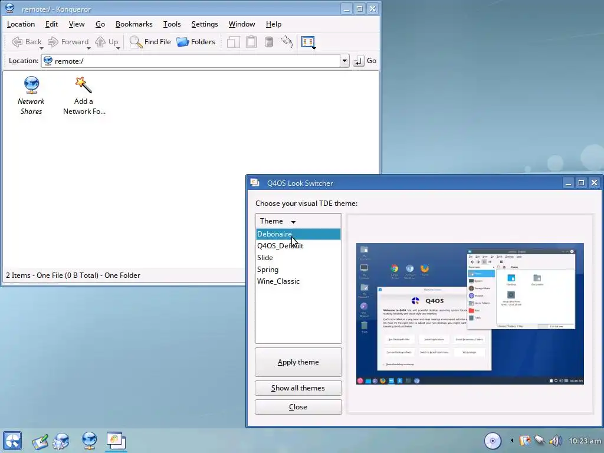604x453 pixels.
Task: Expand hidden system tray icons arrow
Action: [512, 440]
